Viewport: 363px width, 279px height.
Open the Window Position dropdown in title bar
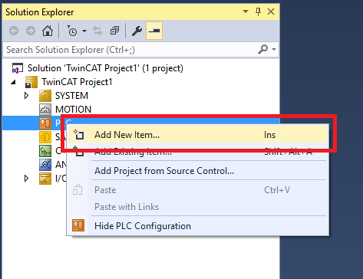pyautogui.click(x=246, y=12)
